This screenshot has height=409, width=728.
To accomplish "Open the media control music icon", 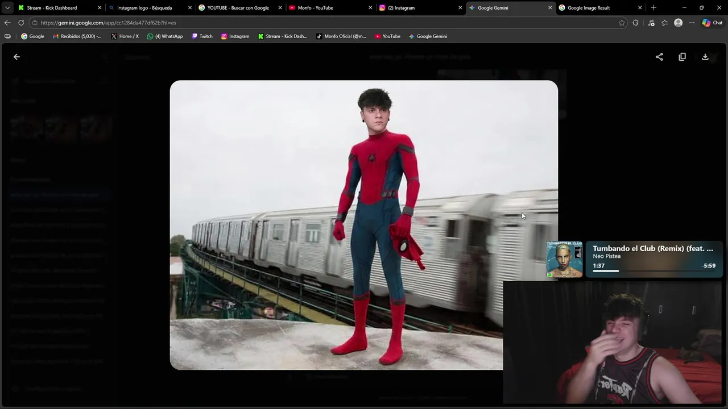I will click(651, 23).
